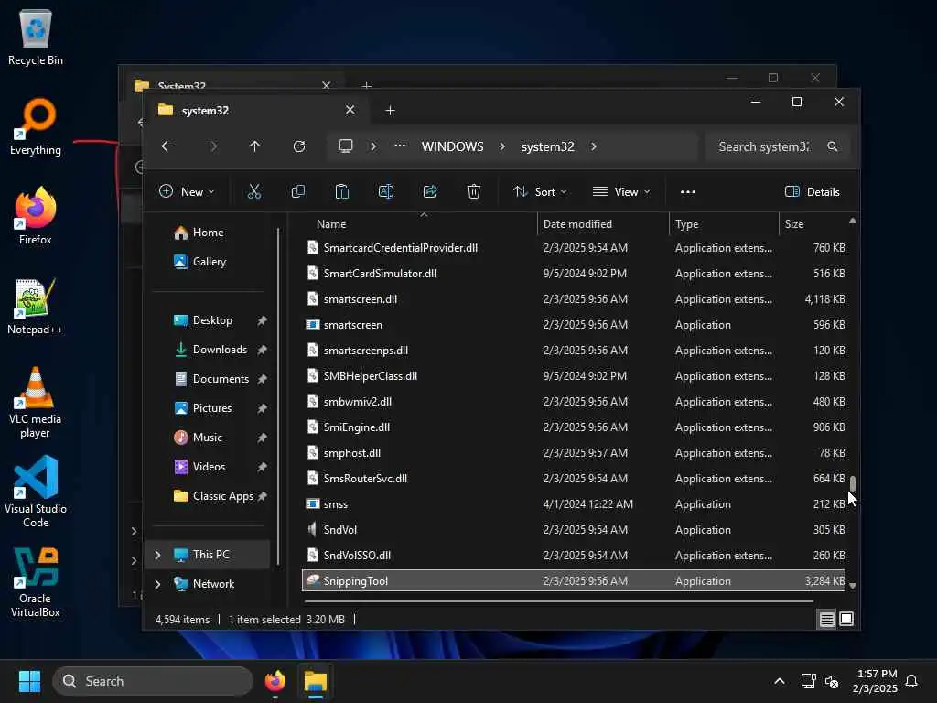Click the vertical scrollbar thumb in file list
This screenshot has width=937, height=703.
click(853, 482)
